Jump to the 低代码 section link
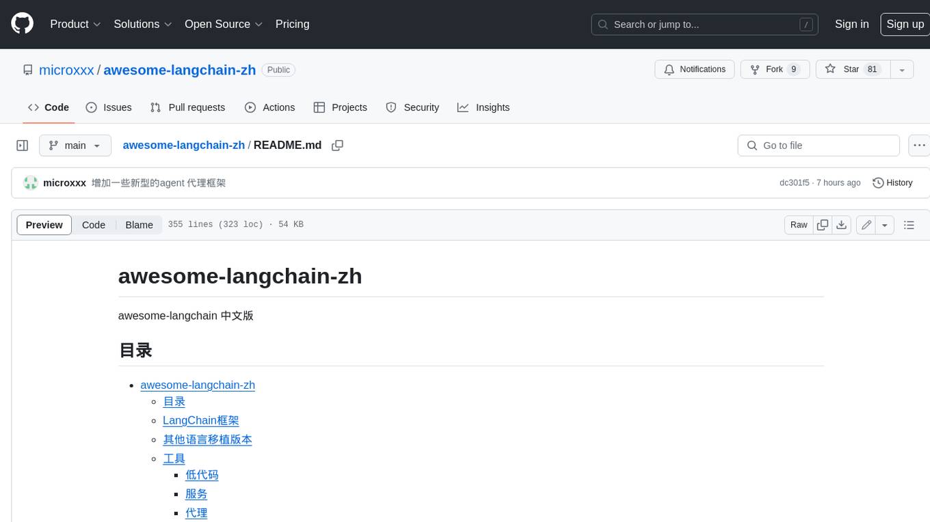This screenshot has height=522, width=930. (x=202, y=475)
